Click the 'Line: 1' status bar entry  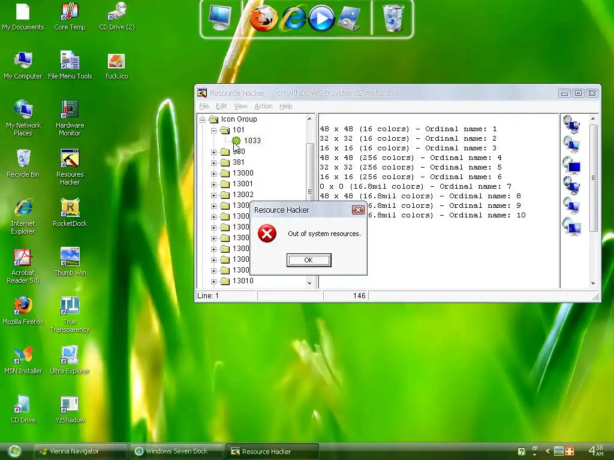pos(208,296)
